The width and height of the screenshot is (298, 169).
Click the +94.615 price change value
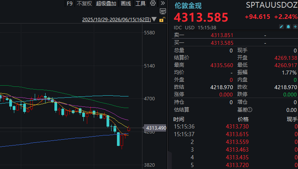(x=257, y=17)
